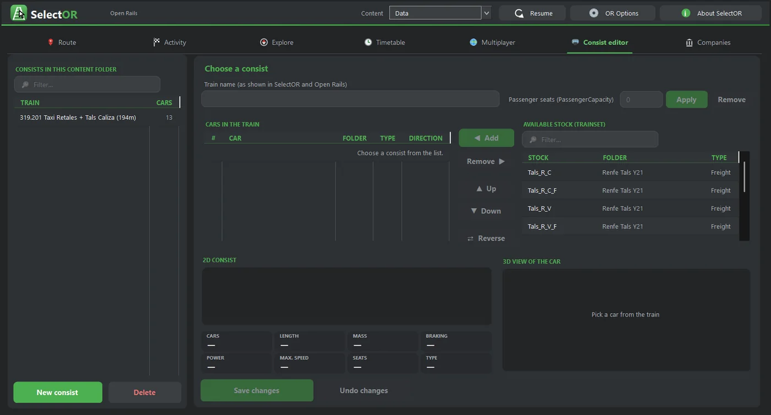The width and height of the screenshot is (771, 415).
Task: Click the available stock TYPE column header
Action: (719, 157)
